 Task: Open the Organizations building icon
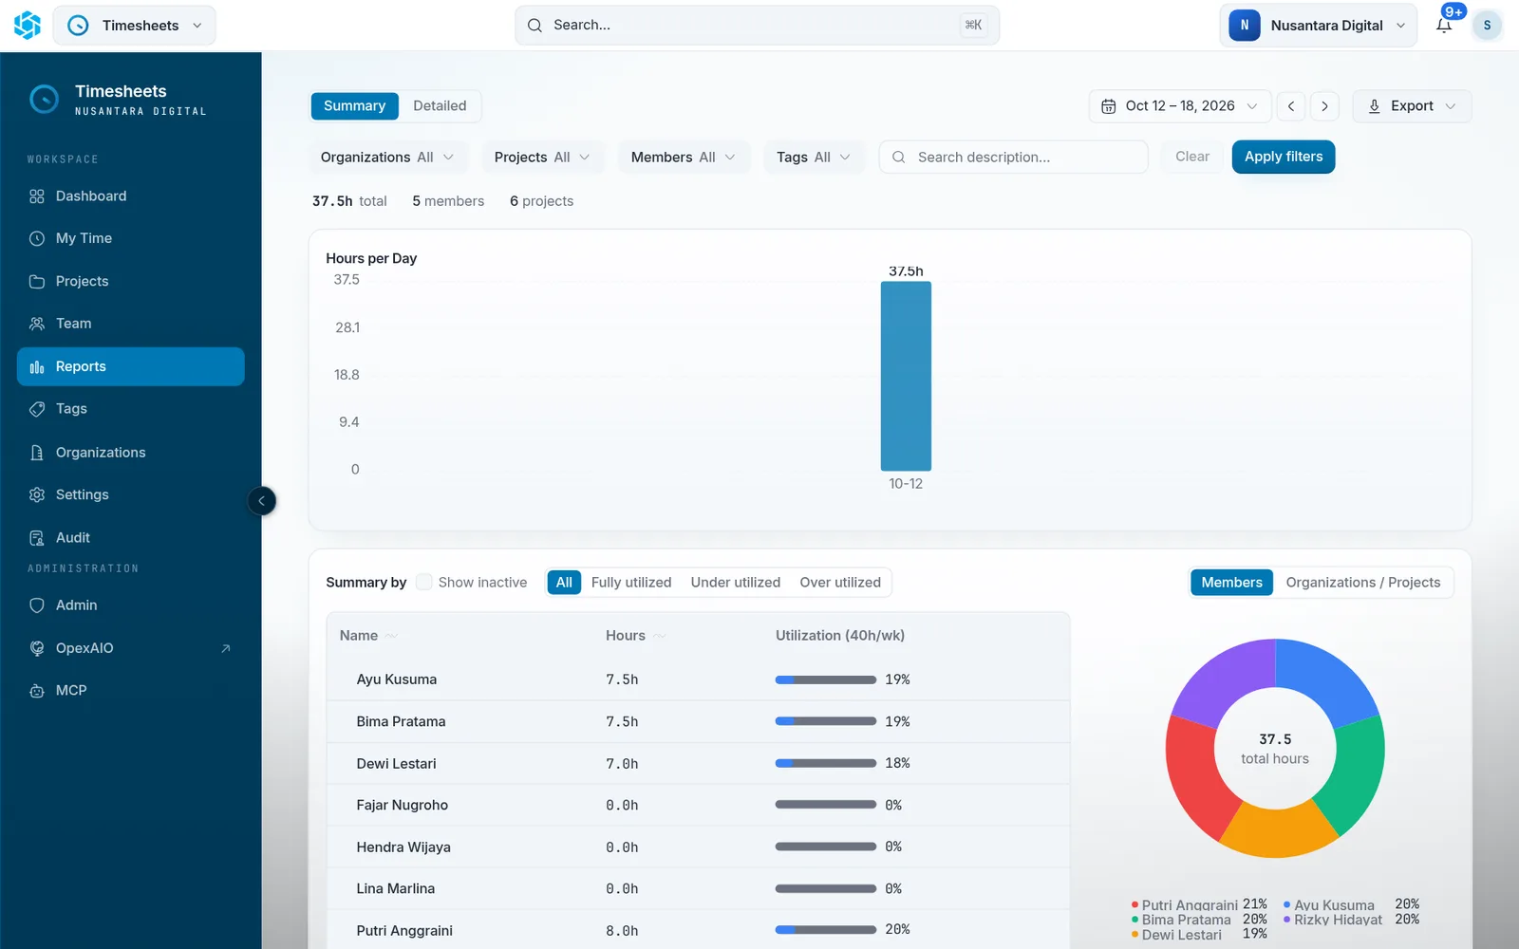click(37, 453)
